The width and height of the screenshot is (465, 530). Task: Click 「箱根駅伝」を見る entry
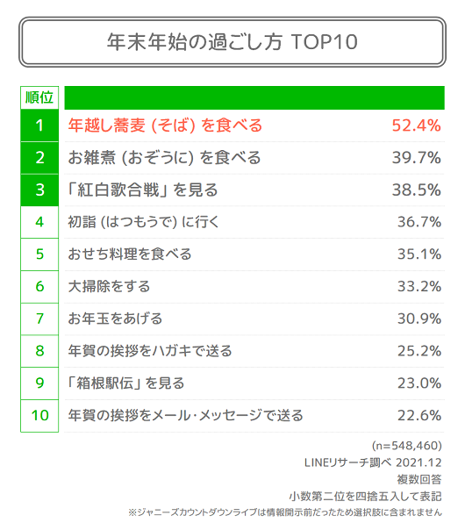click(x=125, y=383)
